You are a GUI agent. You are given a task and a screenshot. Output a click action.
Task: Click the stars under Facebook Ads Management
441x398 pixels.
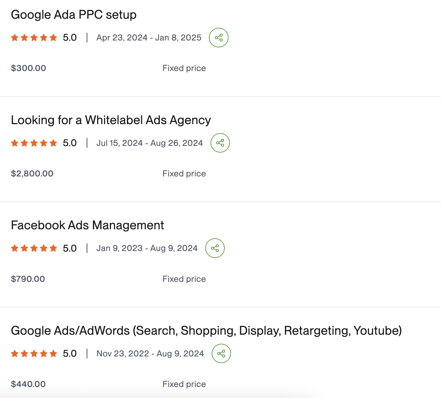[34, 248]
